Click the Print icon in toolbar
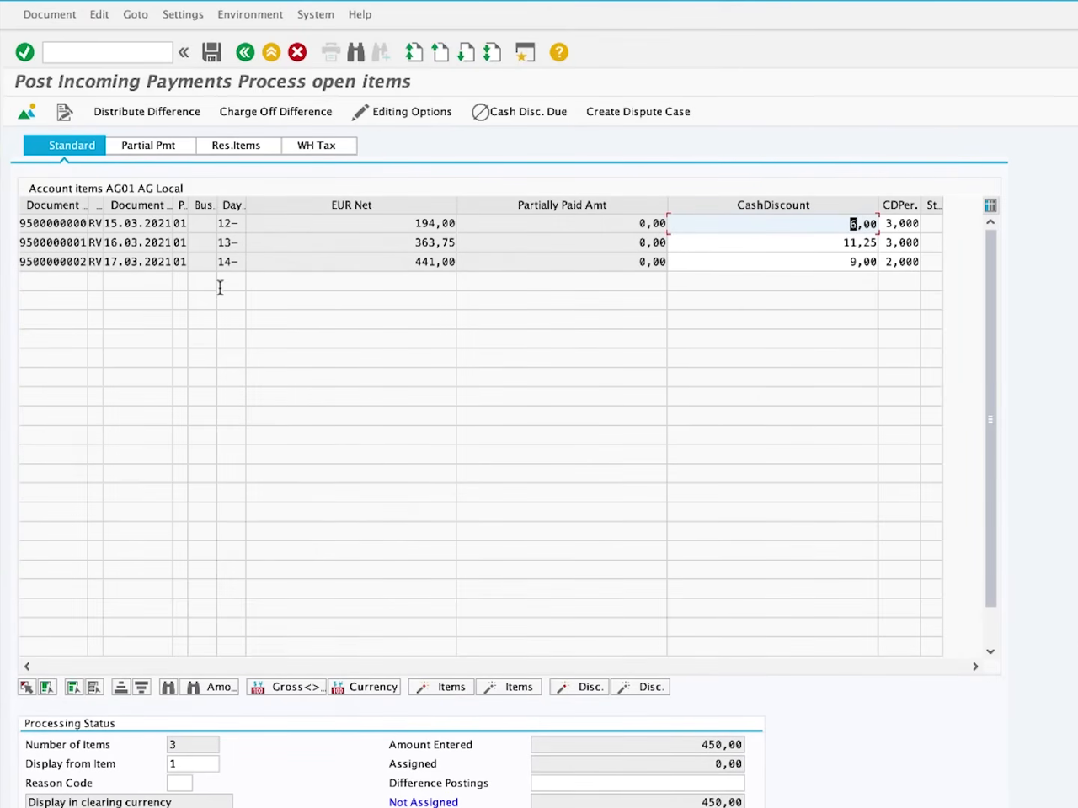The height and width of the screenshot is (808, 1078). coord(331,52)
